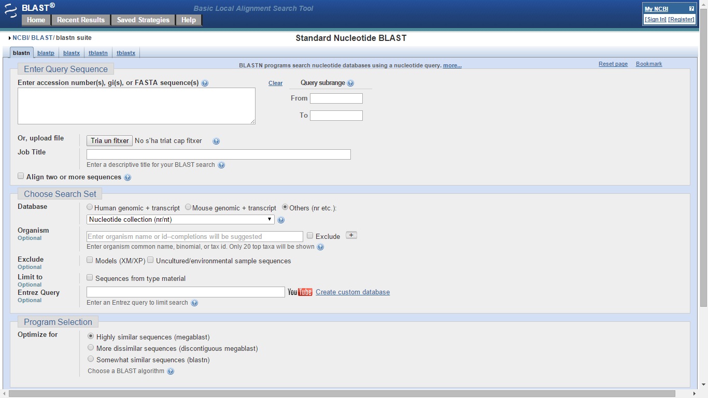708x398 pixels.
Task: Click in the FASTA sequence text area
Action: (136, 106)
